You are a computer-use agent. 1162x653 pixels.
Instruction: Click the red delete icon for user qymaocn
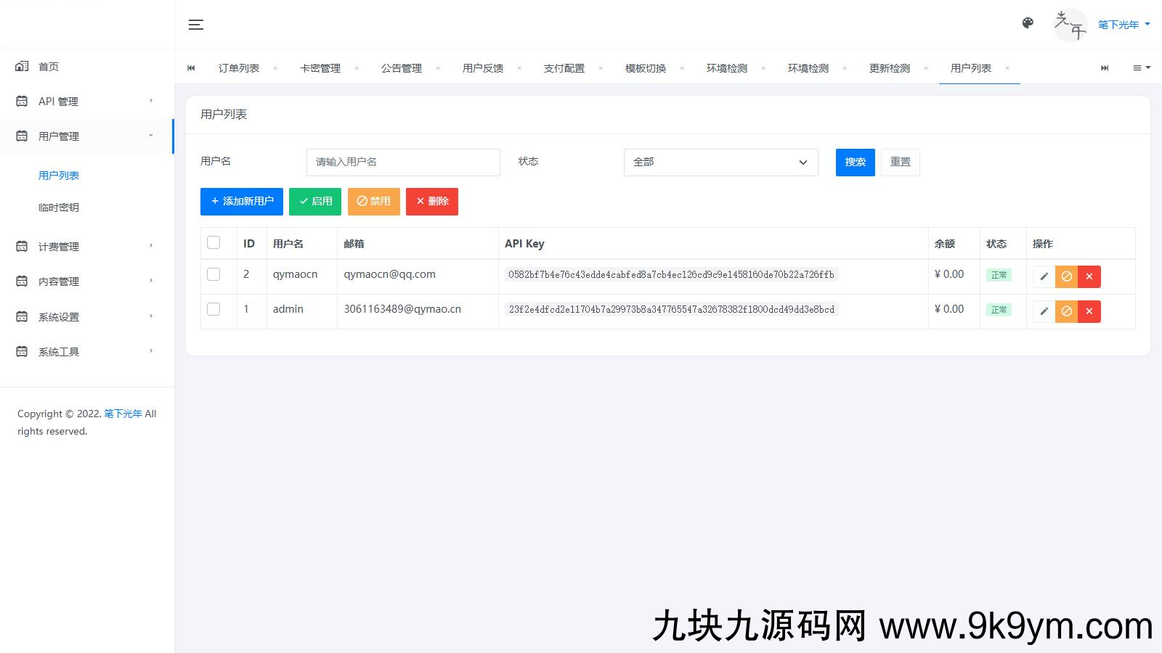(x=1089, y=276)
